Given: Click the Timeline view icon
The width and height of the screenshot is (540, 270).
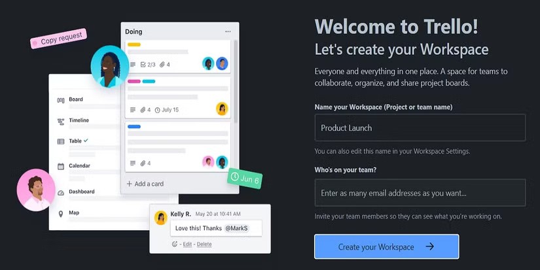Looking at the screenshot, I should tap(61, 121).
